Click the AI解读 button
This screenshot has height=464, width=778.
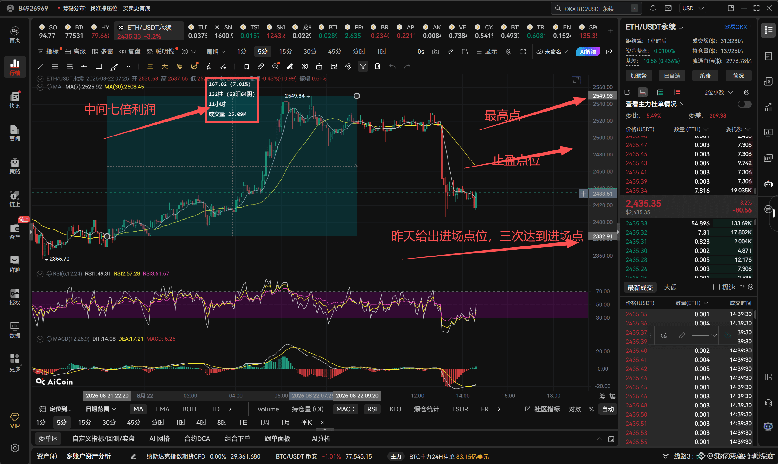588,52
